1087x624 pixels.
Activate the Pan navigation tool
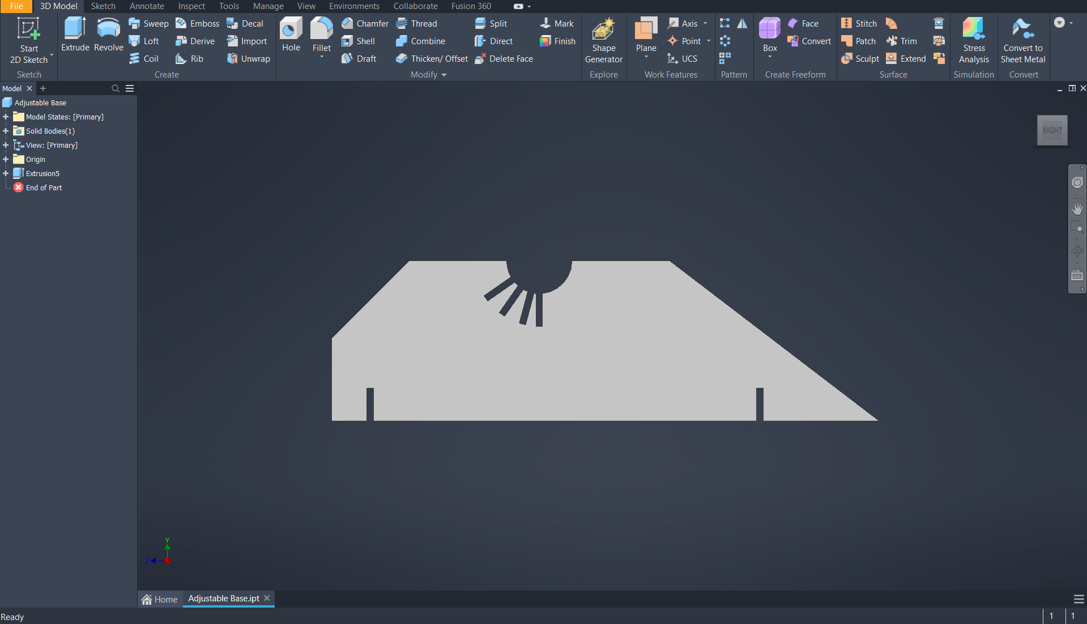coord(1077,208)
